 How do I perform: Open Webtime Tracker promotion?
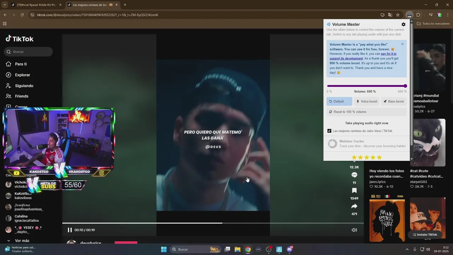(x=366, y=143)
